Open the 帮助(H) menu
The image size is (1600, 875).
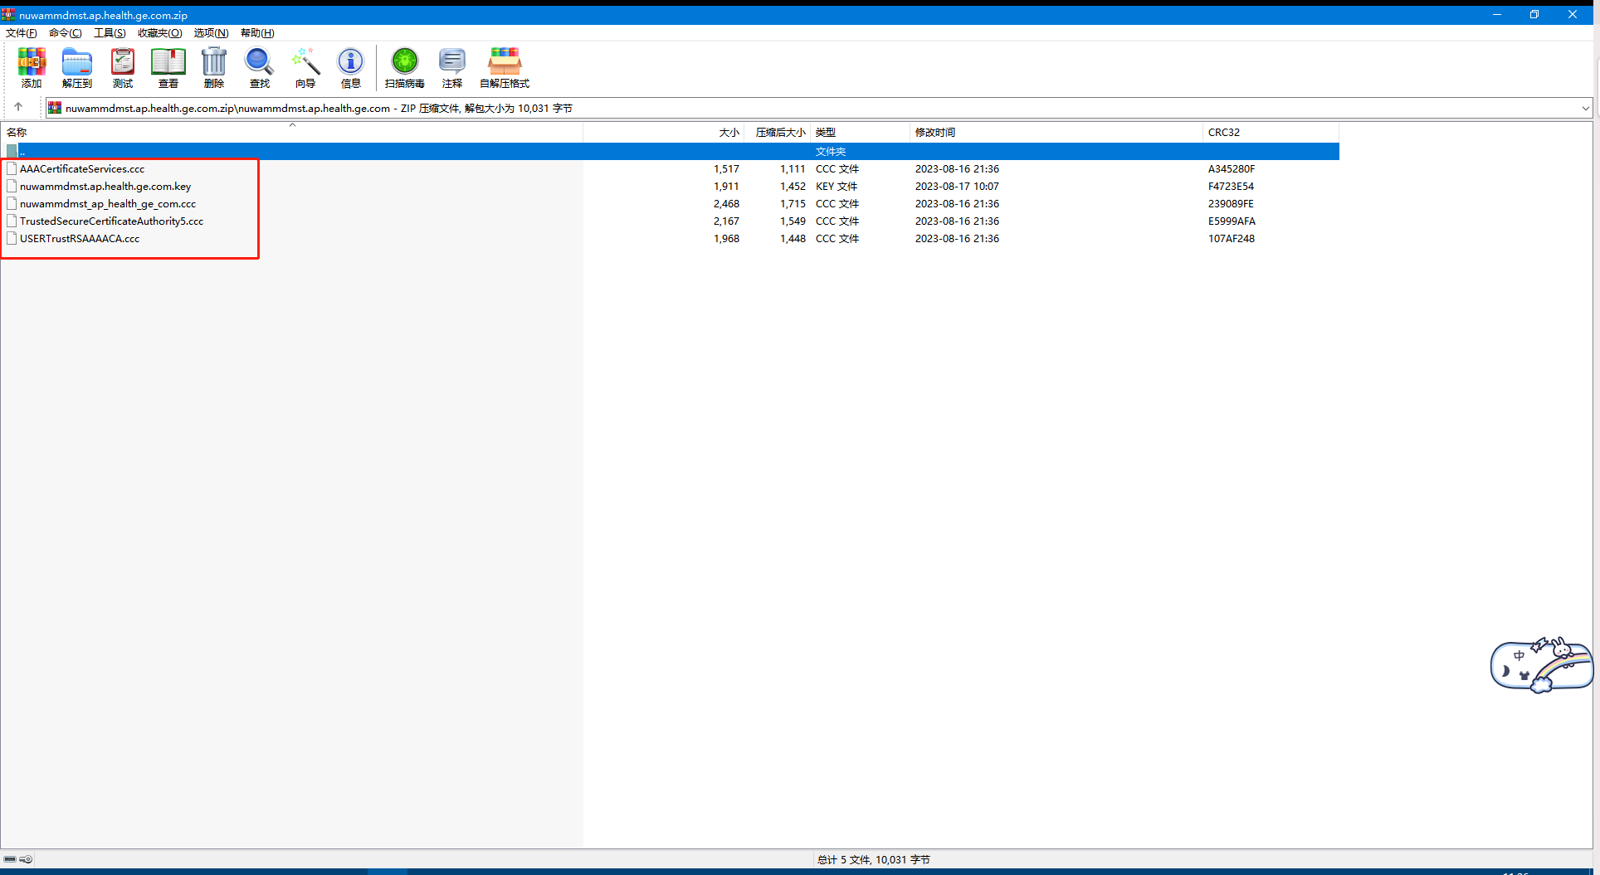pyautogui.click(x=257, y=32)
